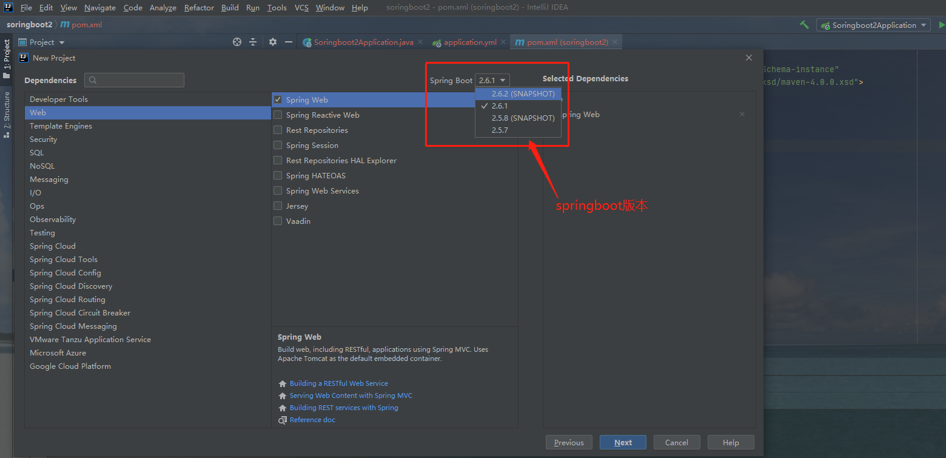Click the search icon in Dependencies field
This screenshot has width=946, height=458.
[x=93, y=80]
